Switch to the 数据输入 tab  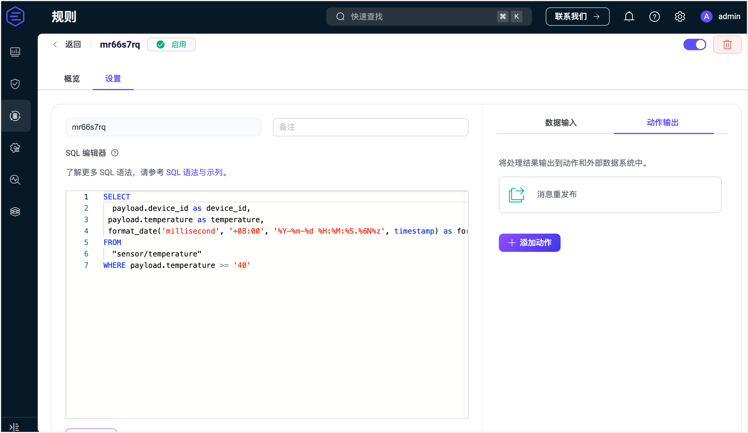coord(561,123)
